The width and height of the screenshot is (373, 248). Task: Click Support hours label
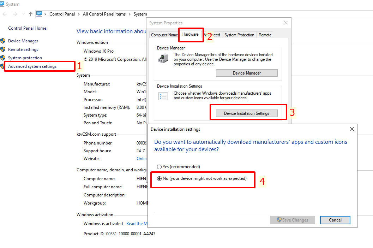click(97, 151)
